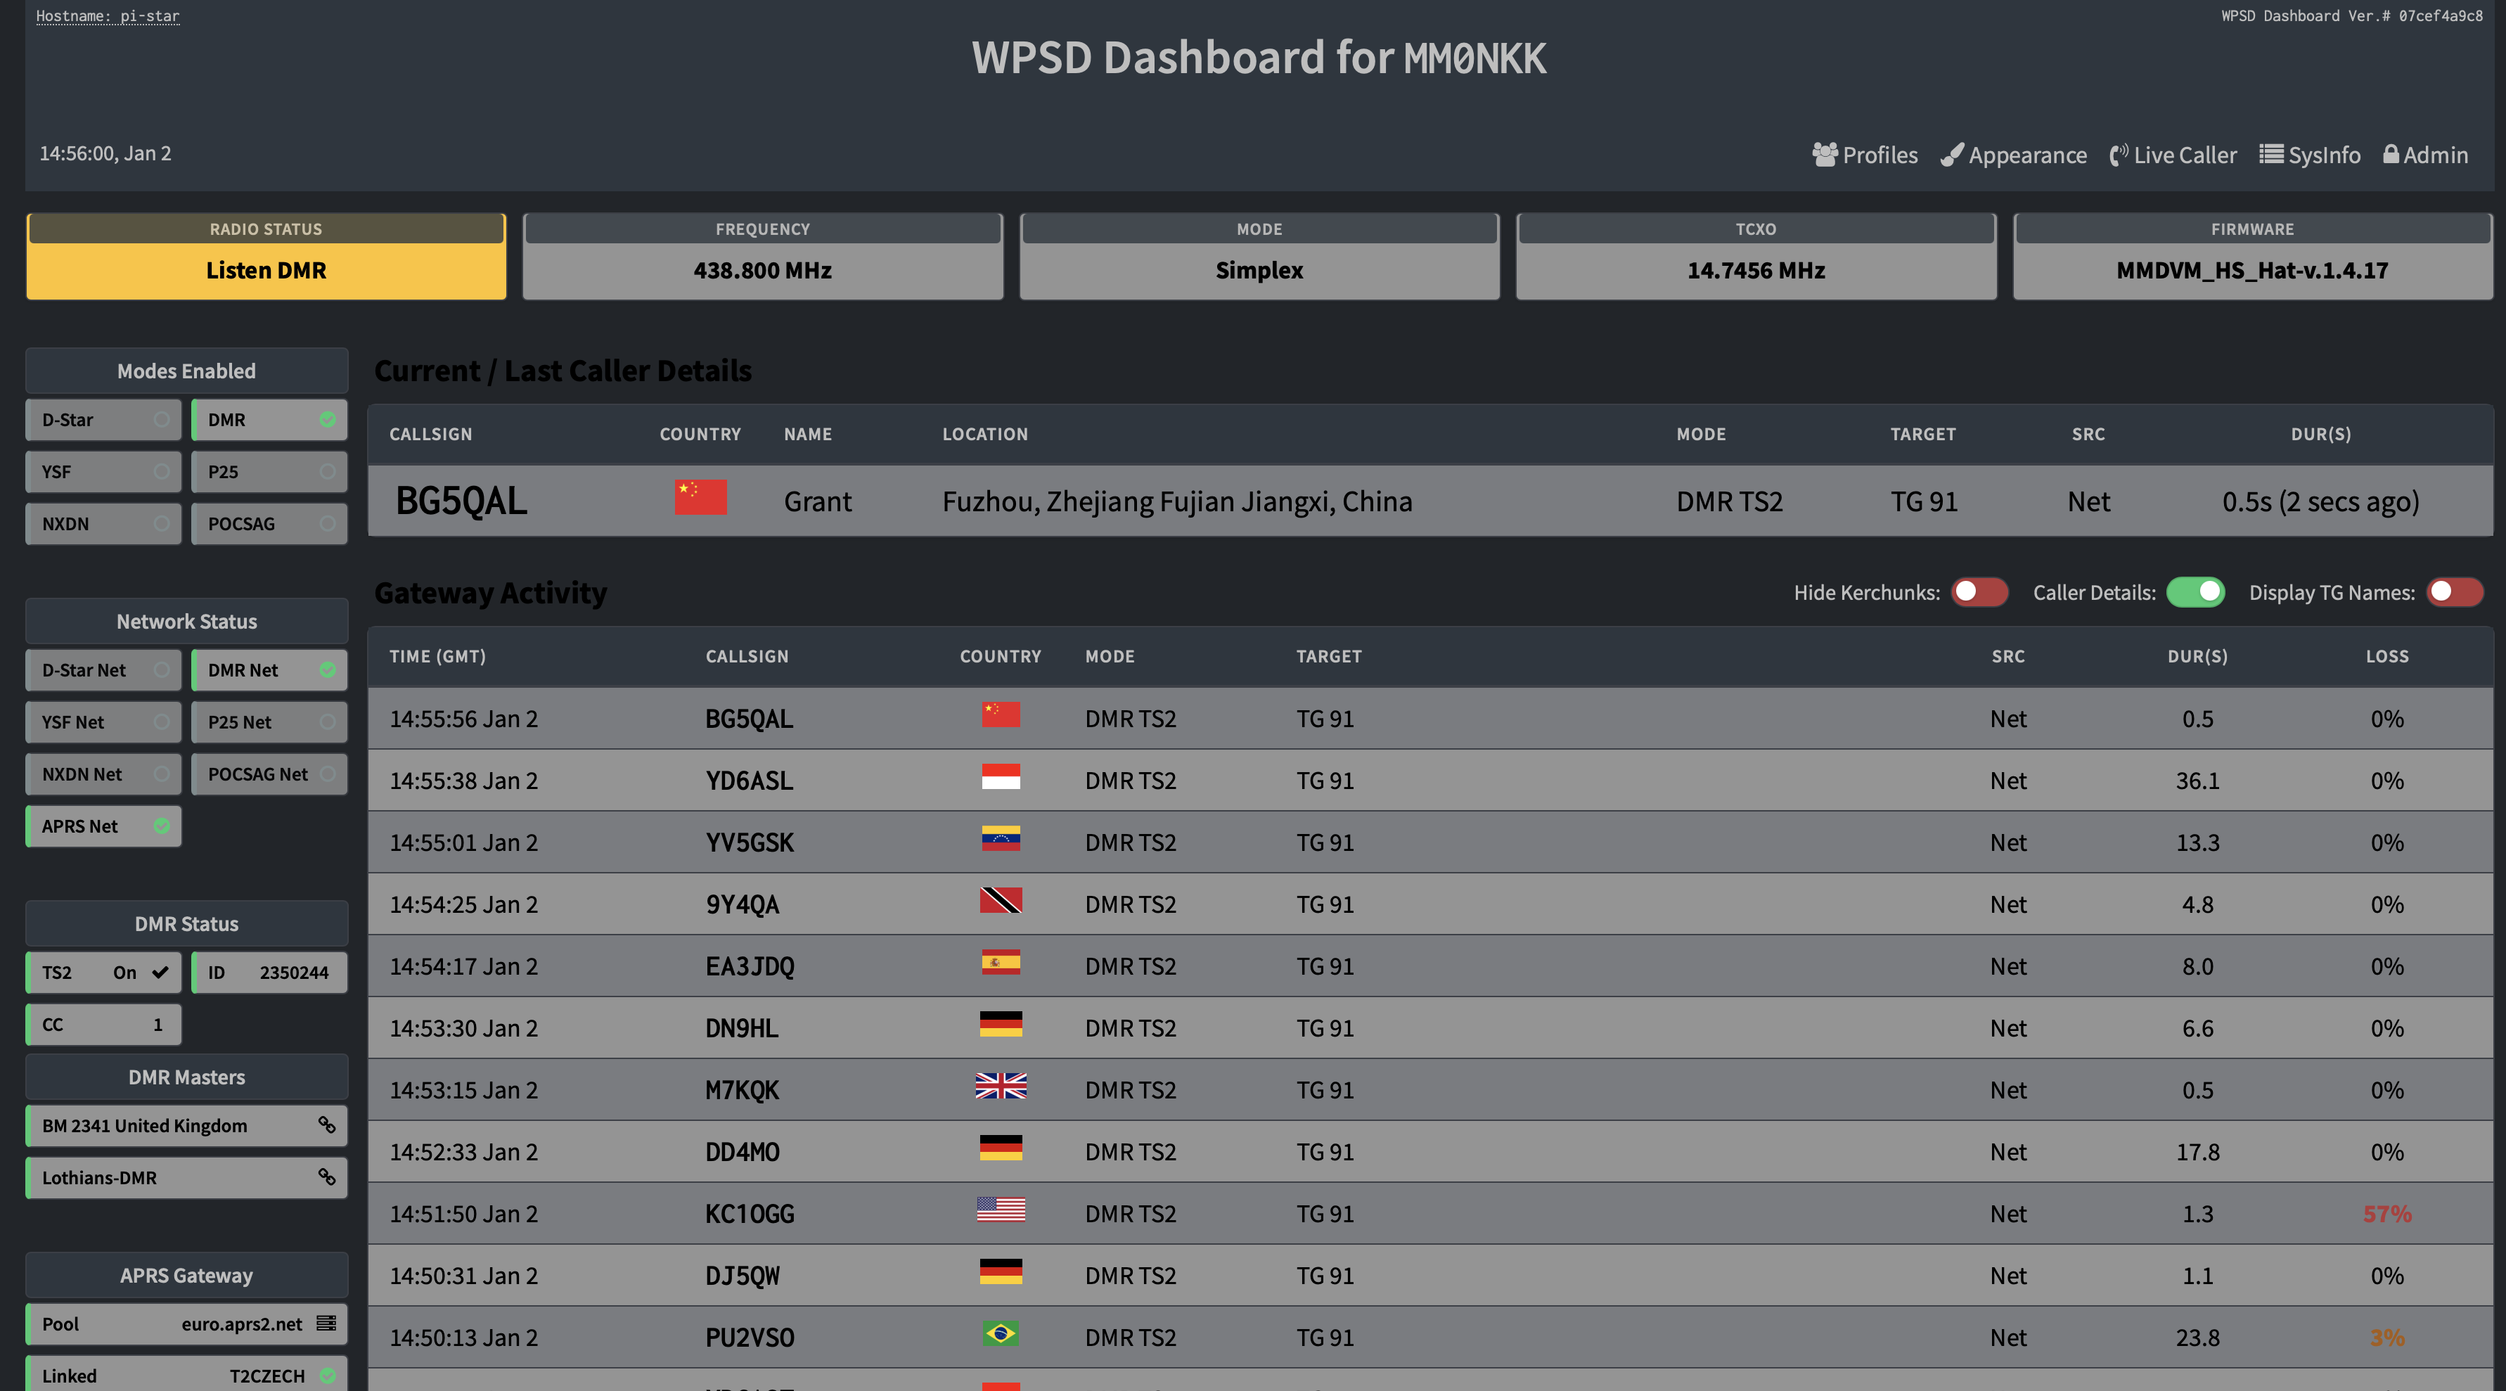Click the P25 mode status indicator
Screen dimensions: 2506x1391
[328, 472]
